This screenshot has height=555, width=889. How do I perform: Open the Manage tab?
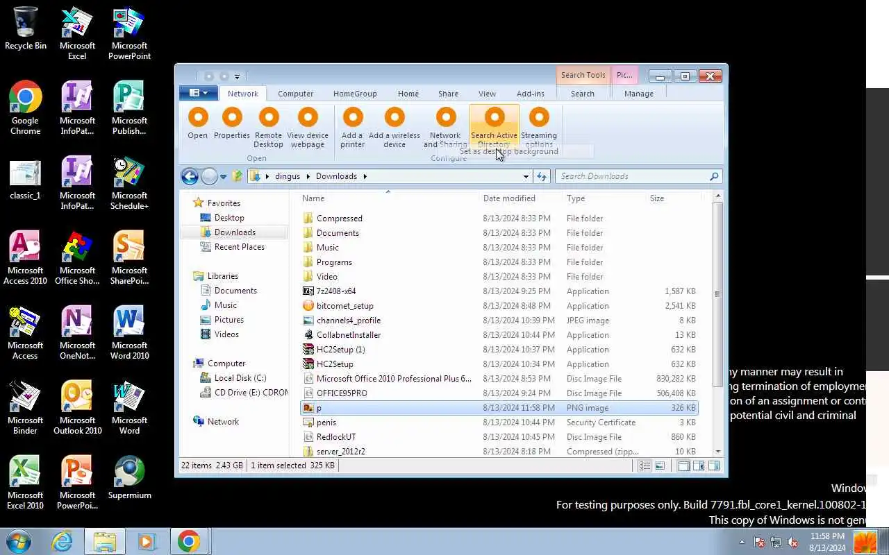click(639, 94)
